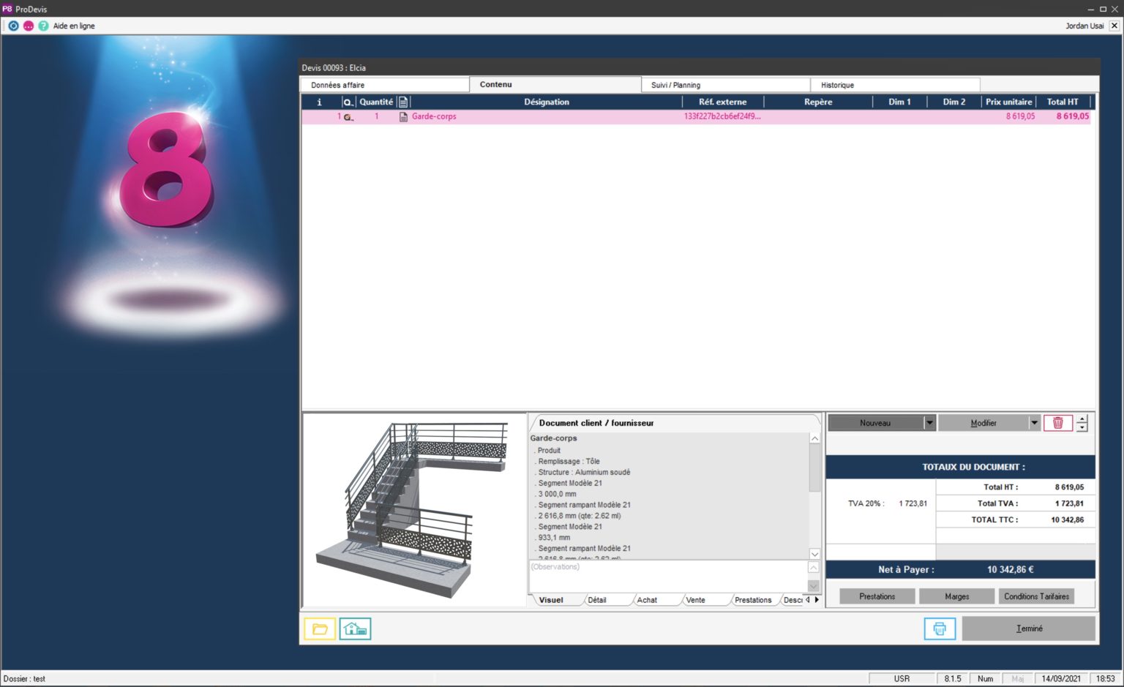Screen dimensions: 1124x687
Task: Click the Conditions Tarifaires button
Action: pos(1036,596)
